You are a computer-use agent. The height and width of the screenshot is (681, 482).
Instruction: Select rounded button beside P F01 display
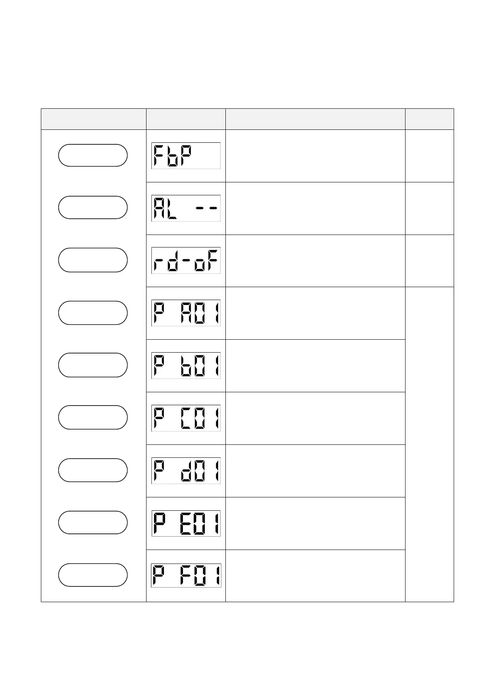(x=93, y=575)
